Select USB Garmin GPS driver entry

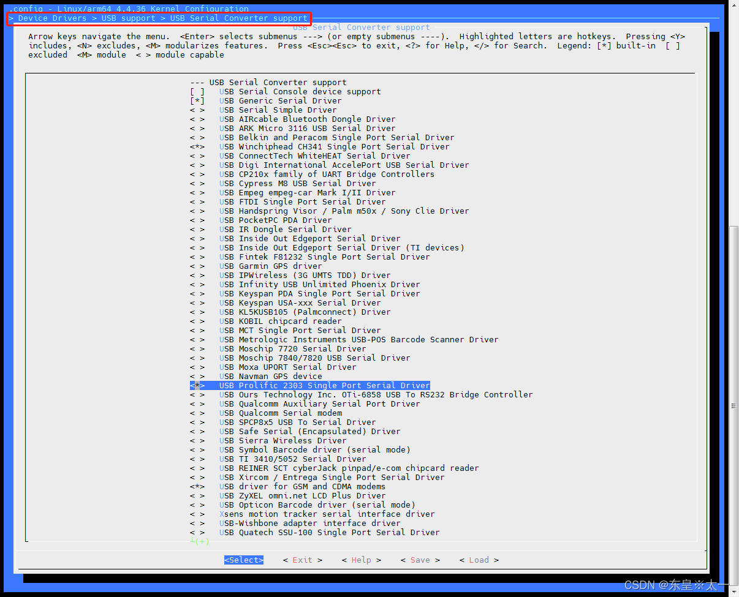click(280, 266)
